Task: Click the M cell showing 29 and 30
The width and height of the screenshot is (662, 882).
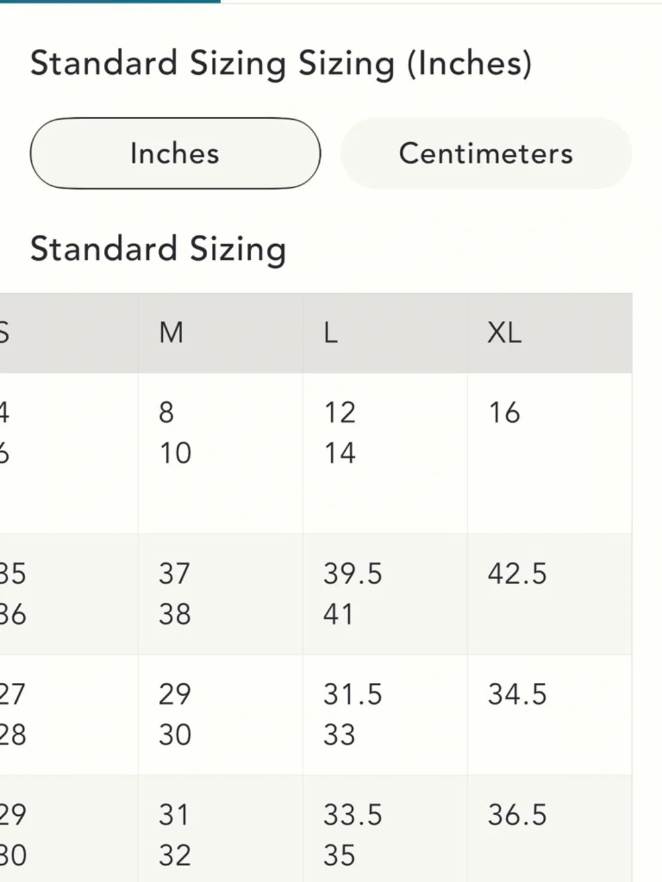Action: coord(220,715)
